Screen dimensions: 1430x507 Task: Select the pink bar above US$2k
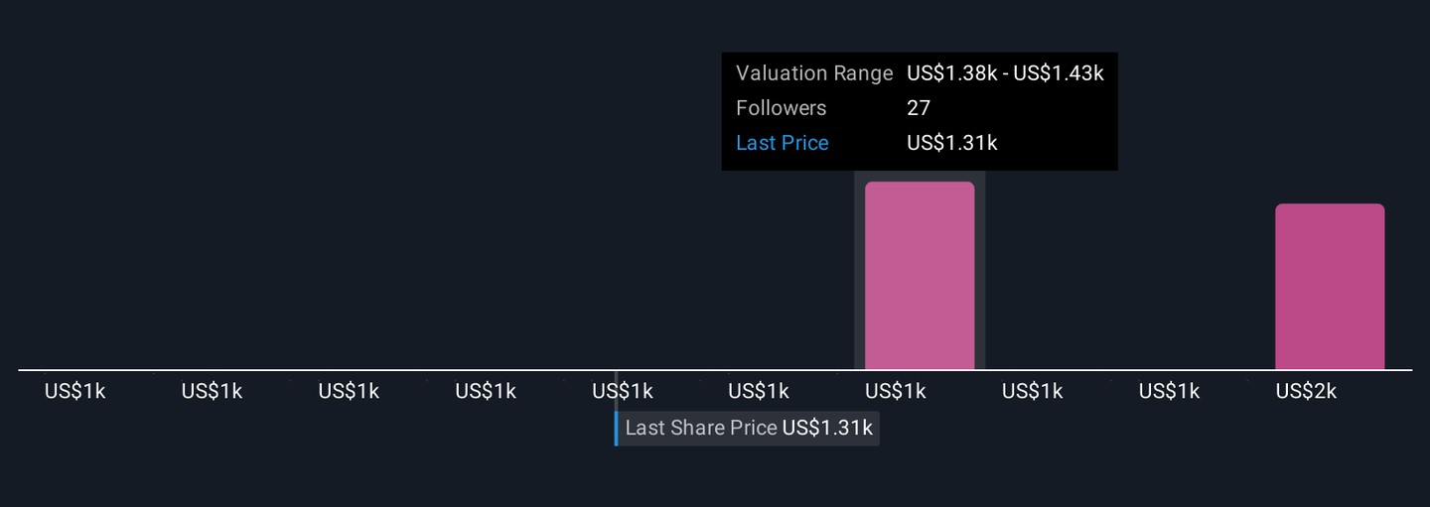coord(1330,287)
